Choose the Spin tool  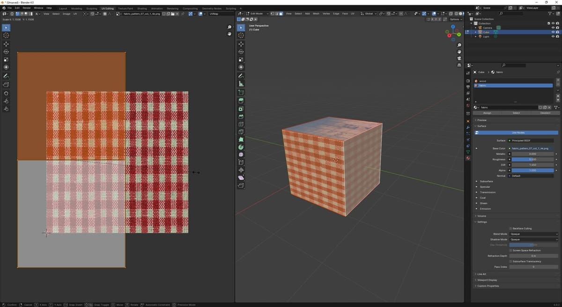[241, 147]
